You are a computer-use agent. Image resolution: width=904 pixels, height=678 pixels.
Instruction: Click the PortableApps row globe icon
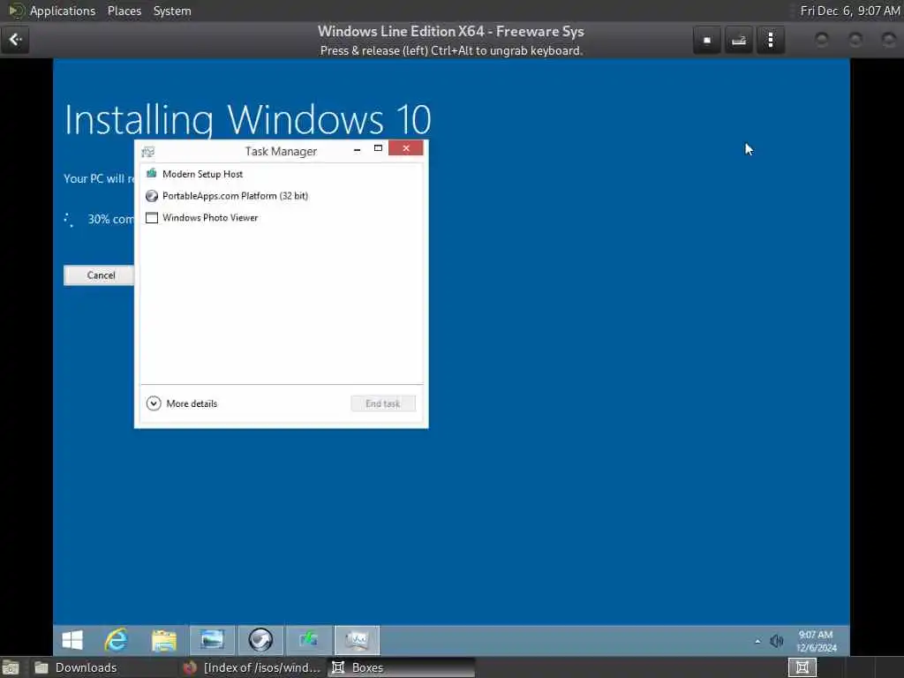(152, 196)
